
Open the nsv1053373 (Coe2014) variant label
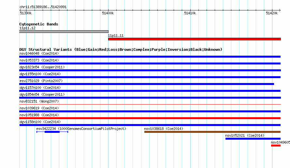pos(39,61)
